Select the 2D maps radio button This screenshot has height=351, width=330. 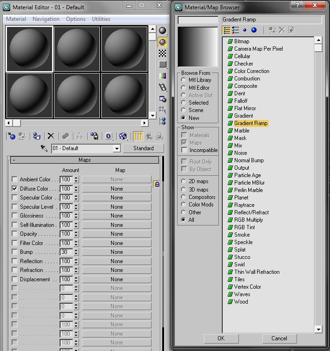point(184,181)
